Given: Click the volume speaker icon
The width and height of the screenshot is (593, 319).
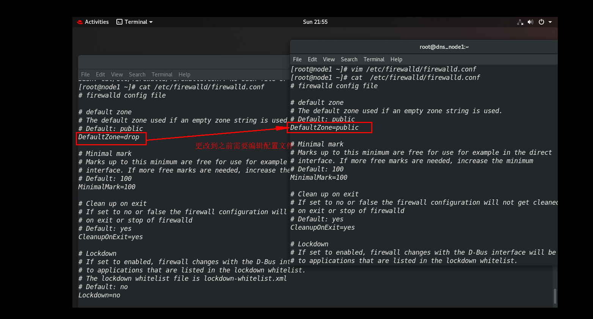Looking at the screenshot, I should tap(530, 22).
